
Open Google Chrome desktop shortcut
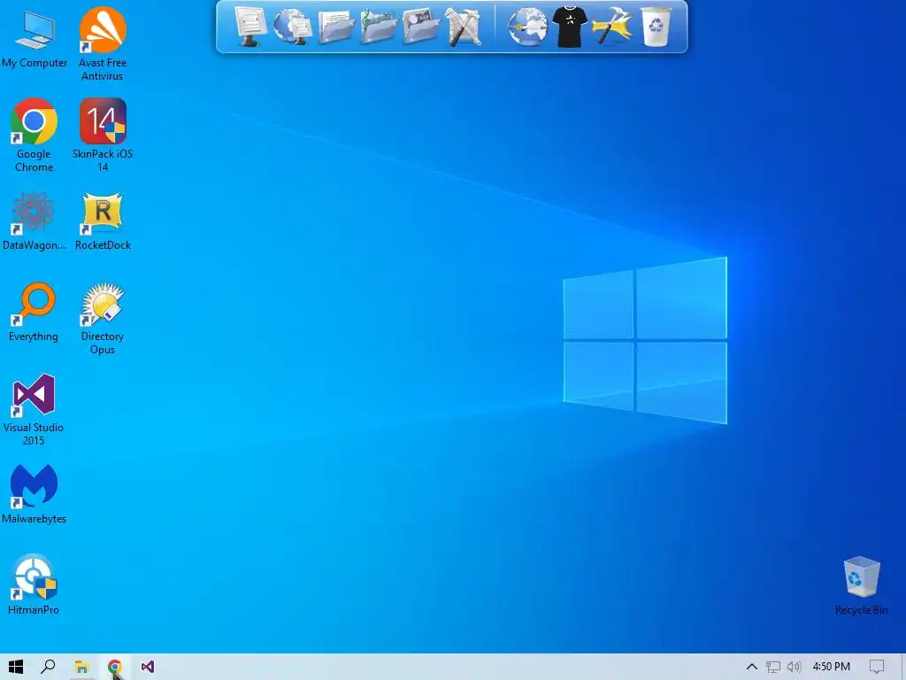pyautogui.click(x=34, y=135)
